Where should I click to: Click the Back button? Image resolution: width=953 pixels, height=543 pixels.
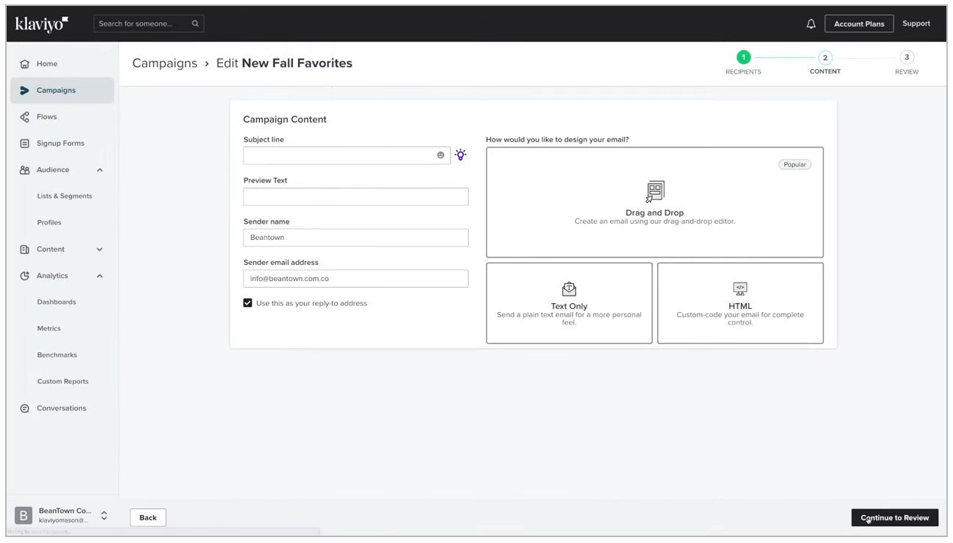(x=148, y=517)
